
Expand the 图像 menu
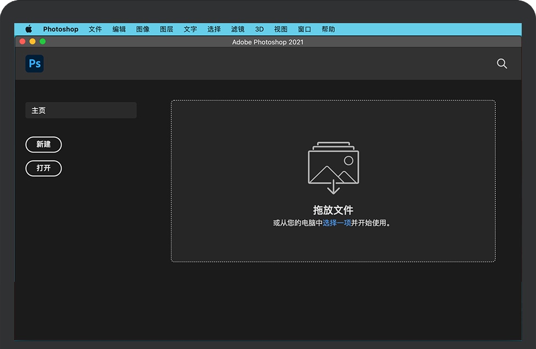click(143, 29)
